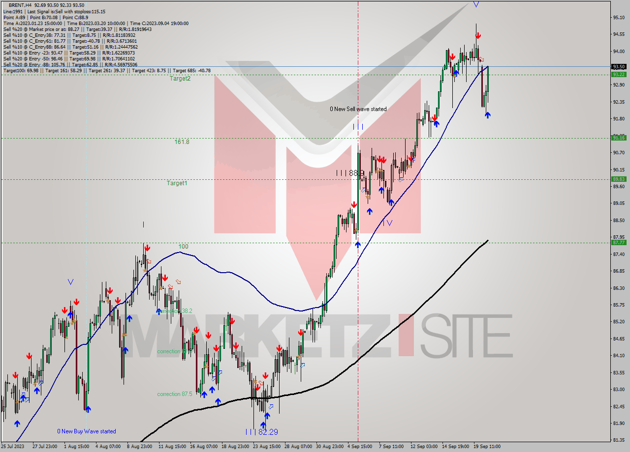
Task: Click the 95.10 price axis label
Action: [619, 18]
